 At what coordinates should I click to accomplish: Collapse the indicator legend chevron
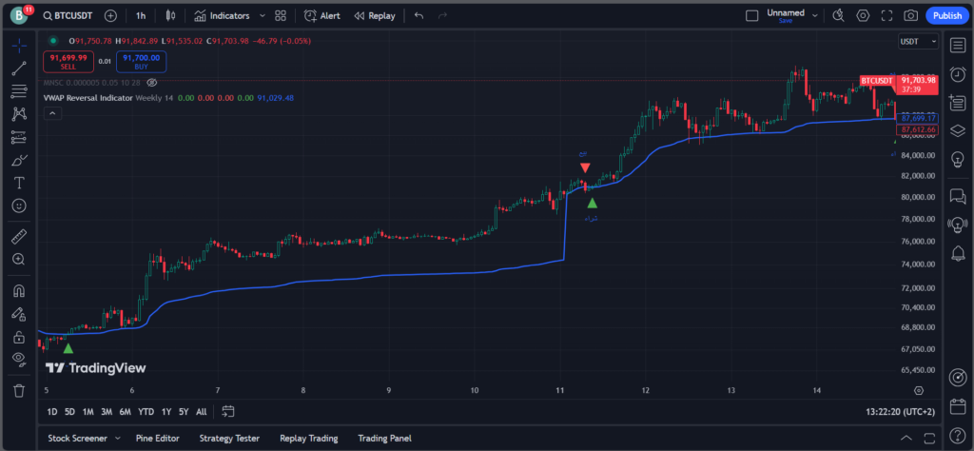click(x=52, y=113)
